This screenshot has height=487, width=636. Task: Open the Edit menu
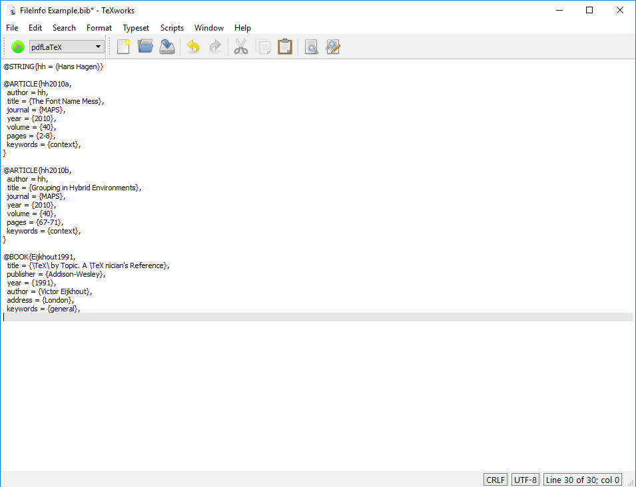click(x=35, y=28)
